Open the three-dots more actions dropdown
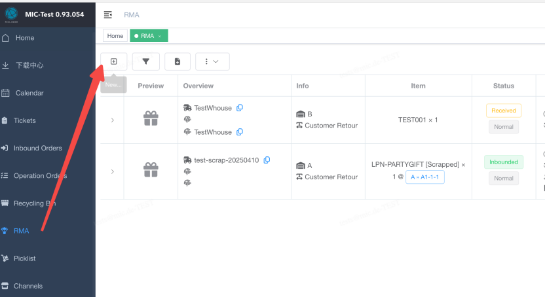This screenshot has width=545, height=297. 212,61
